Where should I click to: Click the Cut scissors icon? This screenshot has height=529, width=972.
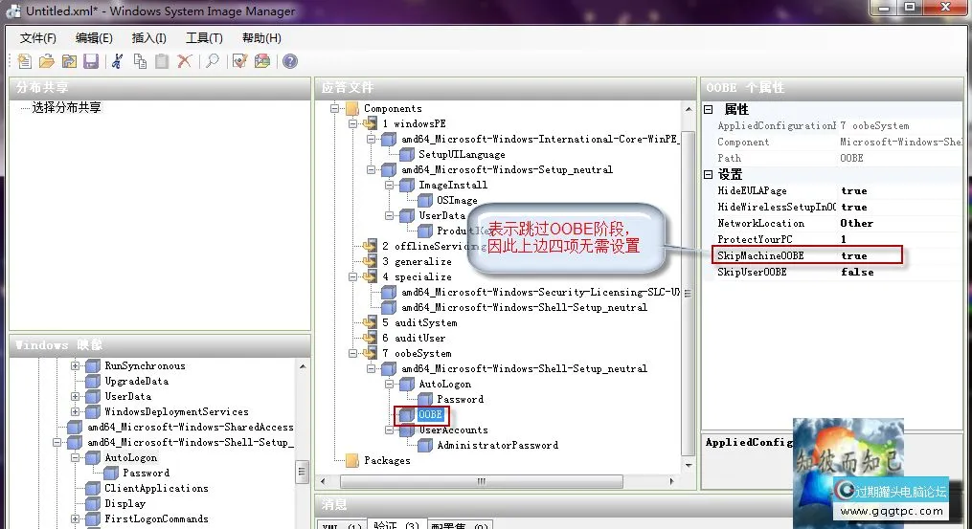[x=117, y=61]
